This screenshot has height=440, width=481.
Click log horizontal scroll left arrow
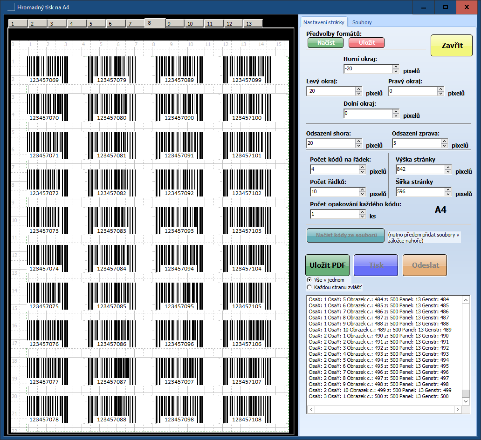click(311, 409)
